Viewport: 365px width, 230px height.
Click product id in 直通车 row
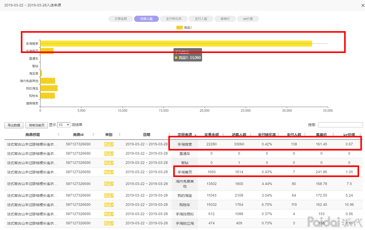click(x=78, y=153)
